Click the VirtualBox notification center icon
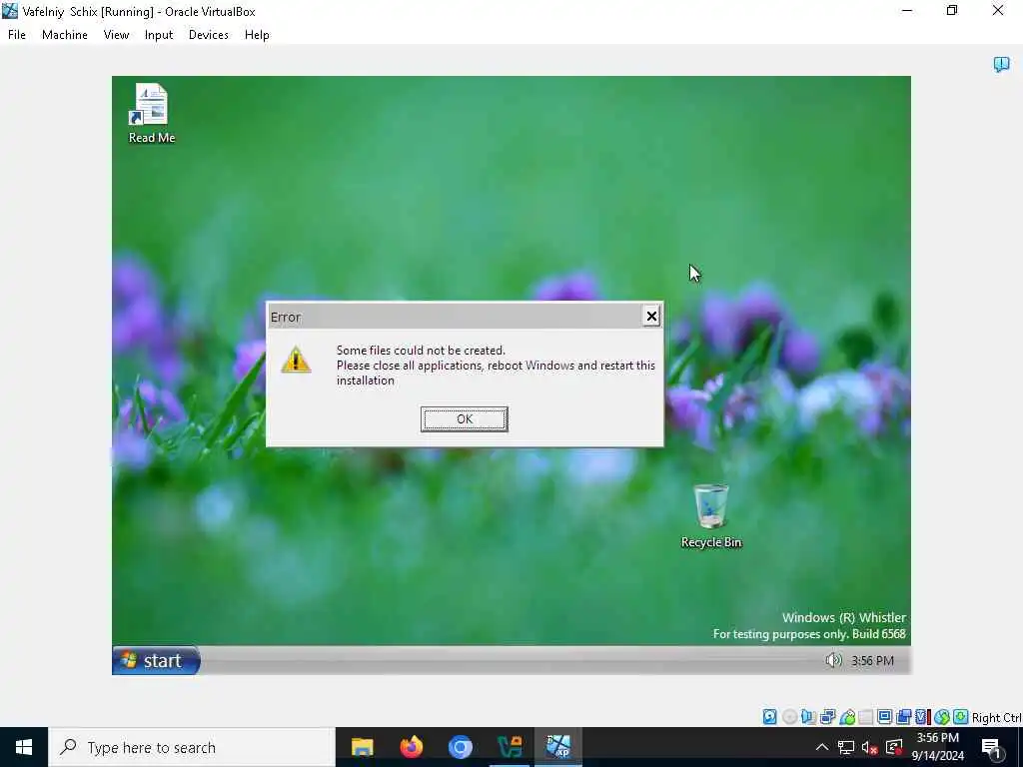This screenshot has width=1023, height=767. (1001, 64)
